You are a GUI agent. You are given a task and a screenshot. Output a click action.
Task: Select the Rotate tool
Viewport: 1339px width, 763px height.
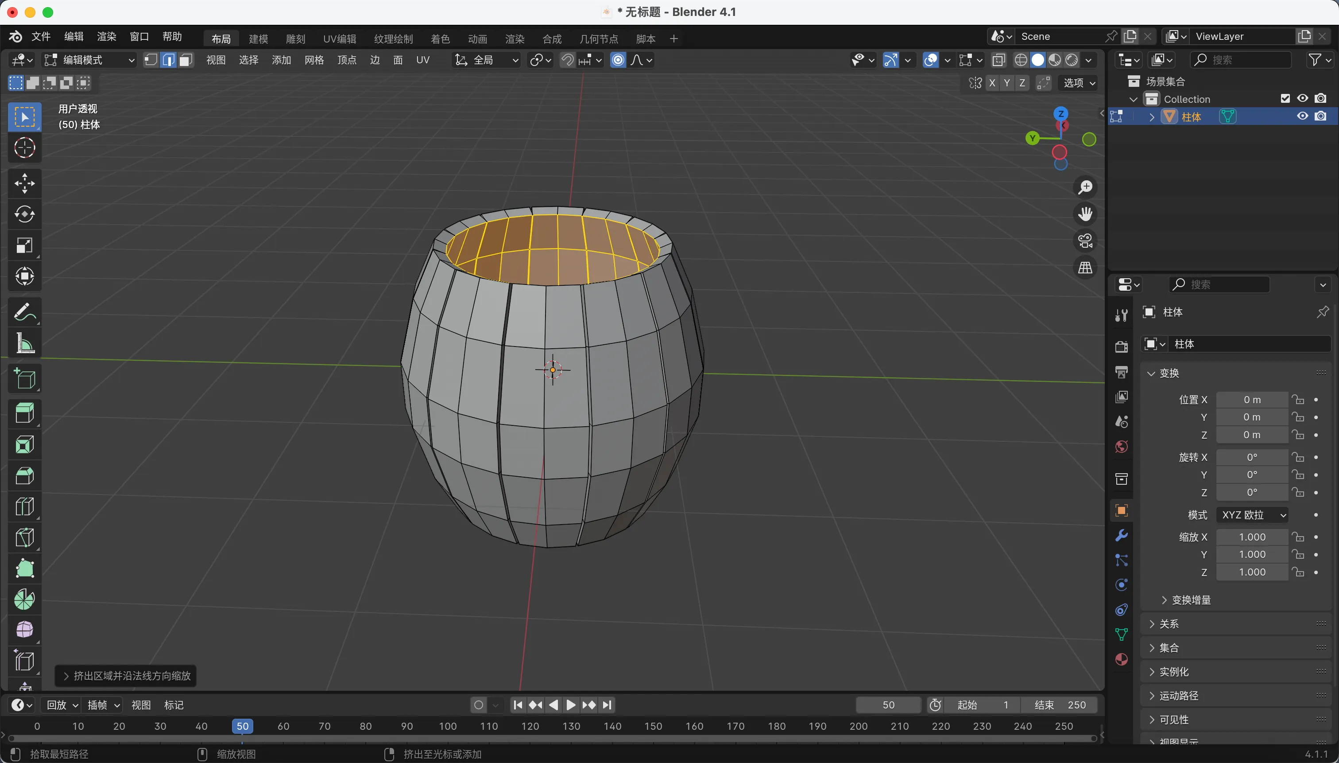click(x=25, y=214)
